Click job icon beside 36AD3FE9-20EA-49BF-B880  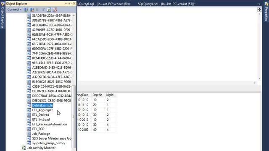pos(29,16)
